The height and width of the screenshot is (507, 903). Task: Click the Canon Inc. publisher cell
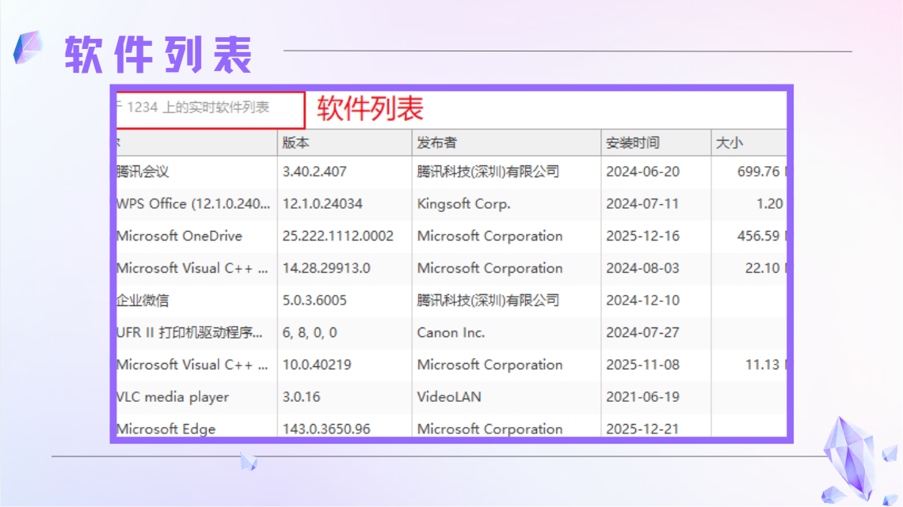tap(451, 332)
